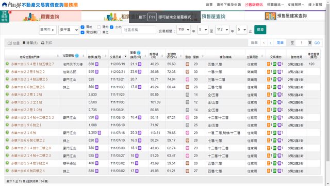Click the green expand icon on first row

click(x=7, y=64)
